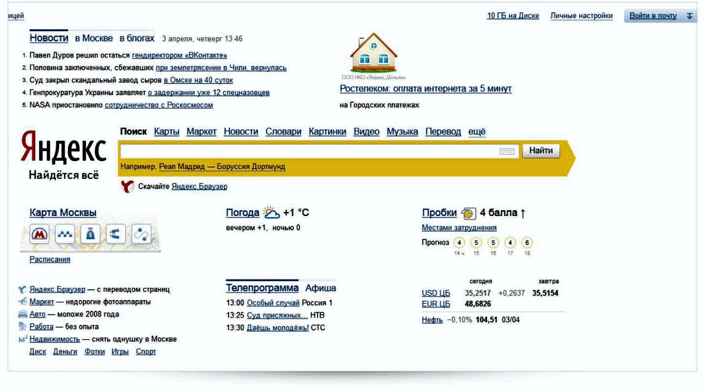Open 'Новости' above the search bar

click(x=241, y=132)
